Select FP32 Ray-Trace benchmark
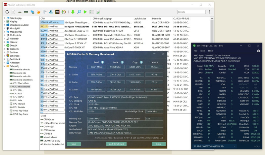 (21, 110)
